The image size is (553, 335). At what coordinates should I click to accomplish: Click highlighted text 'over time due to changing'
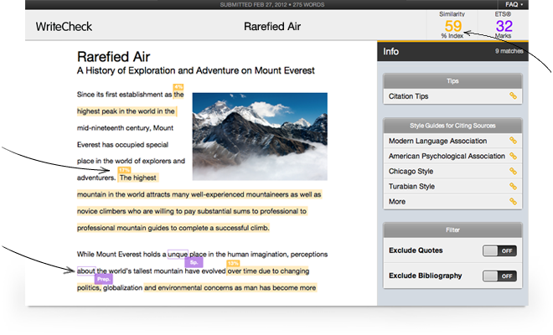tap(268, 271)
